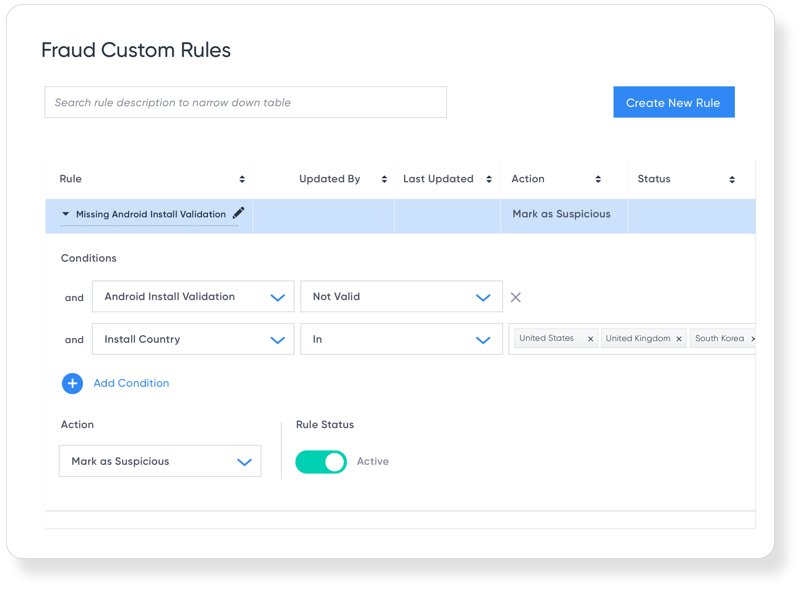Click the United States tag text
Viewport: 805px width, 609px height.
[546, 338]
